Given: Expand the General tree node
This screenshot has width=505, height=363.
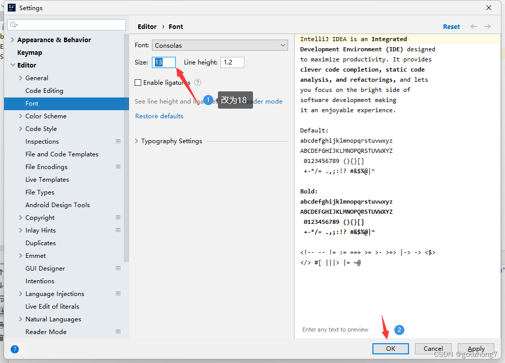Looking at the screenshot, I should (21, 78).
